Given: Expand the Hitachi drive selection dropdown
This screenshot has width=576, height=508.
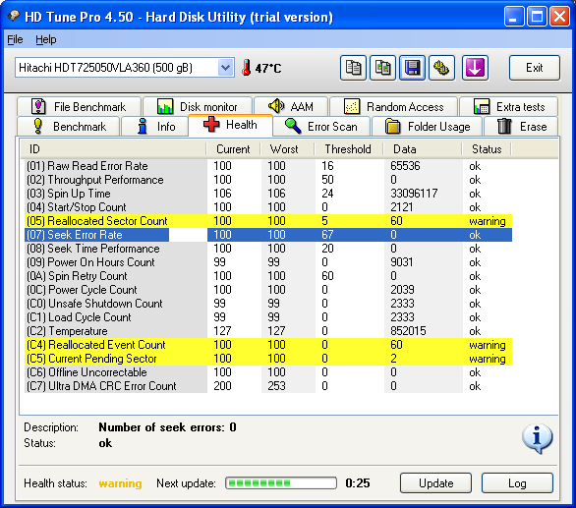Looking at the screenshot, I should click(x=225, y=68).
